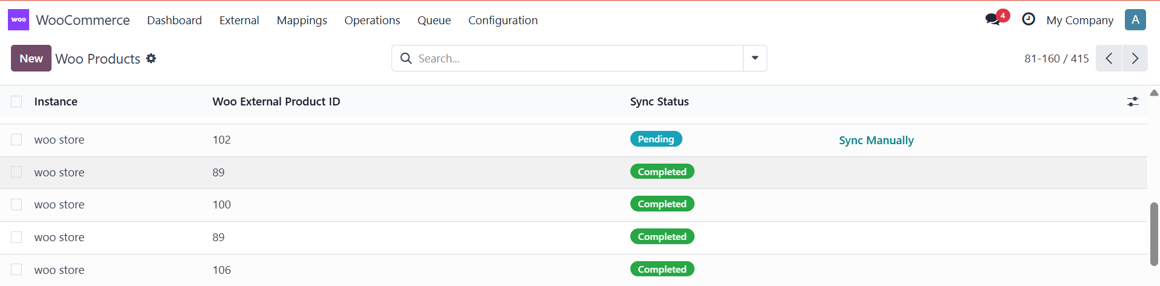The height and width of the screenshot is (286, 1160).
Task: Click the vertical scrollbar thumb
Action: tap(1154, 233)
